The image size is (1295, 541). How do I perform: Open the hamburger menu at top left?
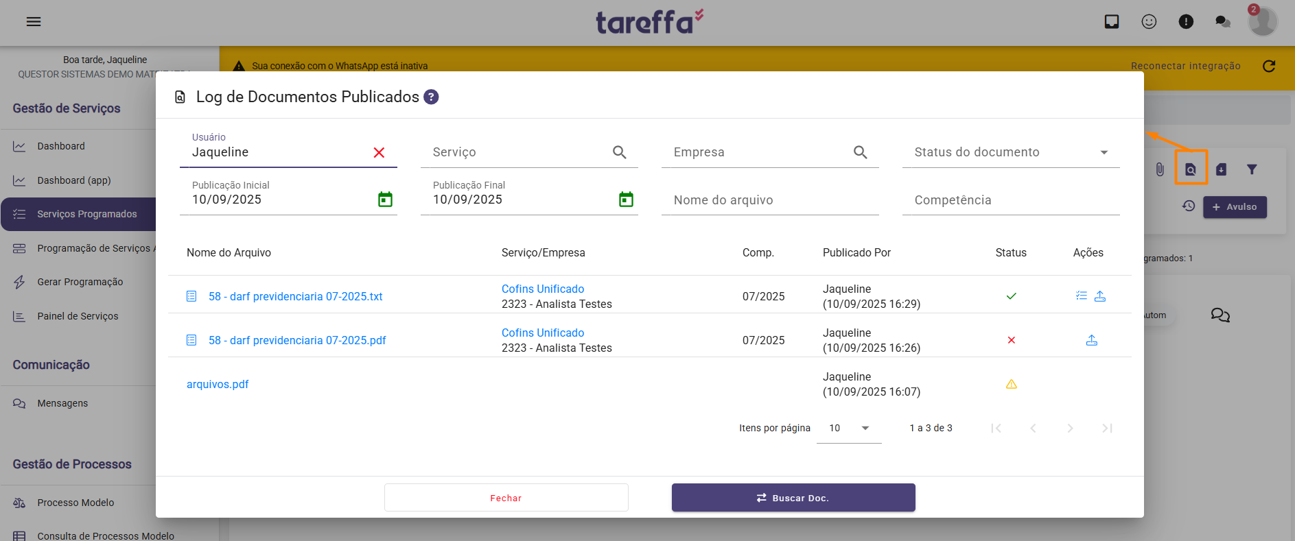pos(34,22)
